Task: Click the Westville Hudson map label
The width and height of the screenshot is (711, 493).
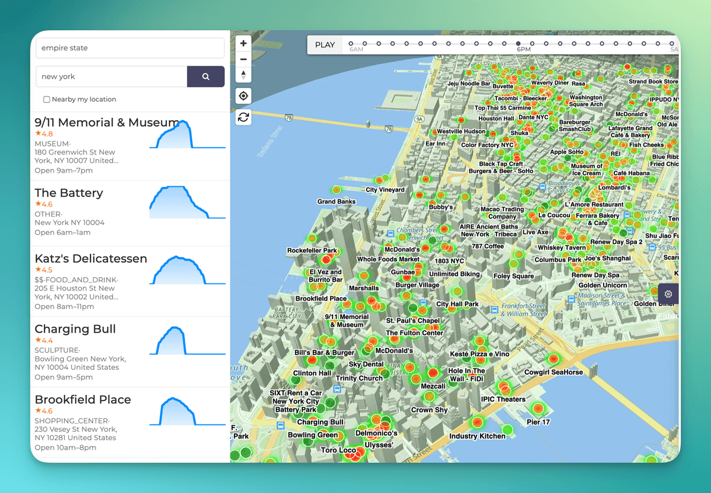Action: coord(461,131)
